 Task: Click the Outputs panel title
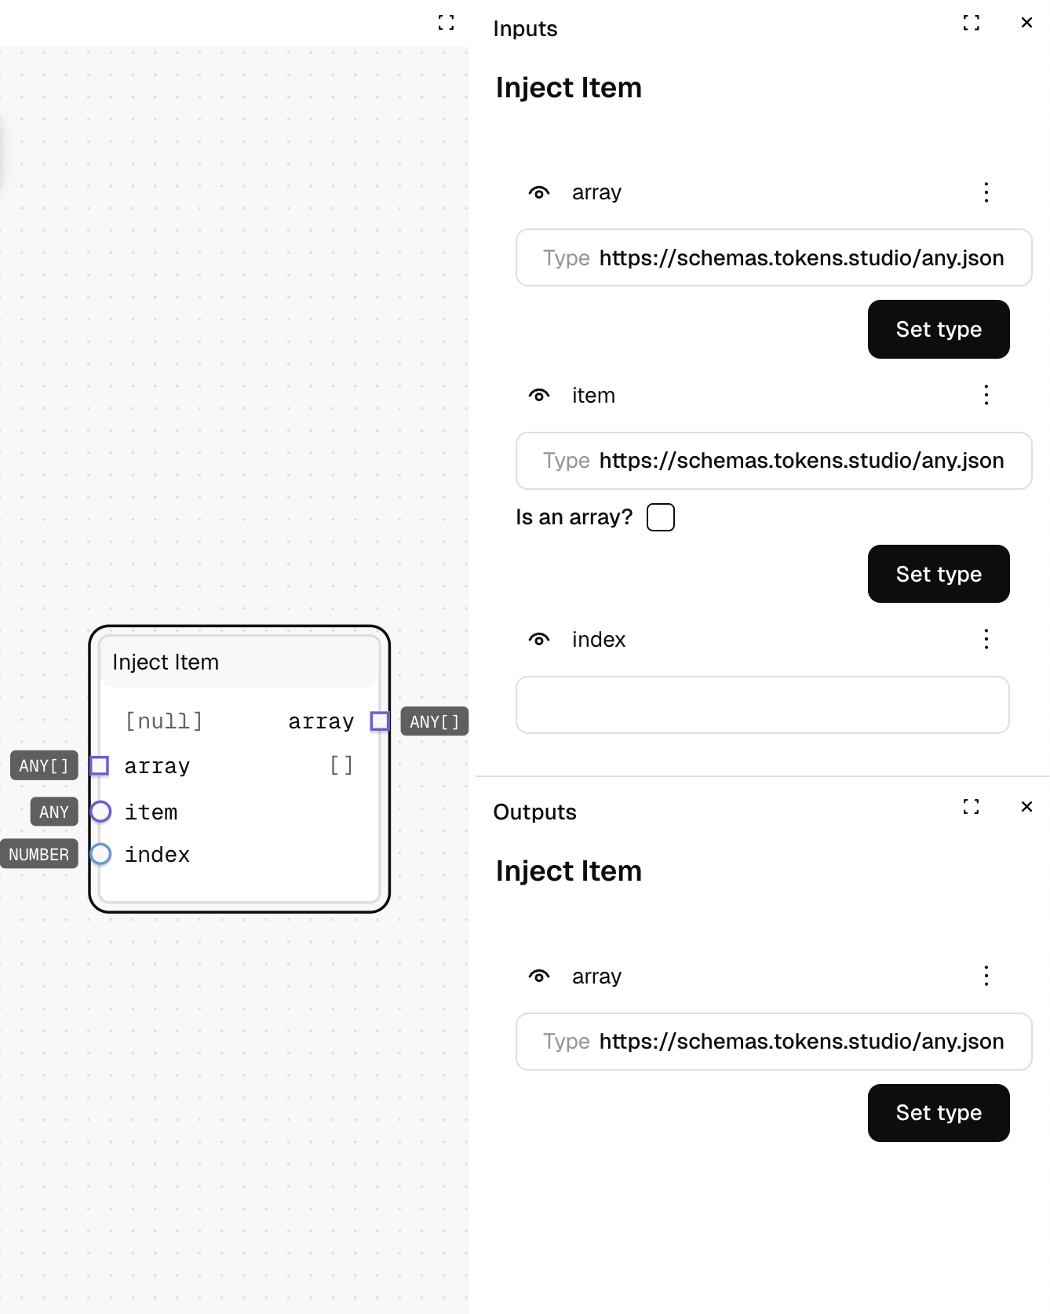pyautogui.click(x=534, y=812)
